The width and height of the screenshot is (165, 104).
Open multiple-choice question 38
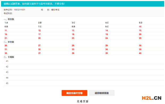pos(73,53)
